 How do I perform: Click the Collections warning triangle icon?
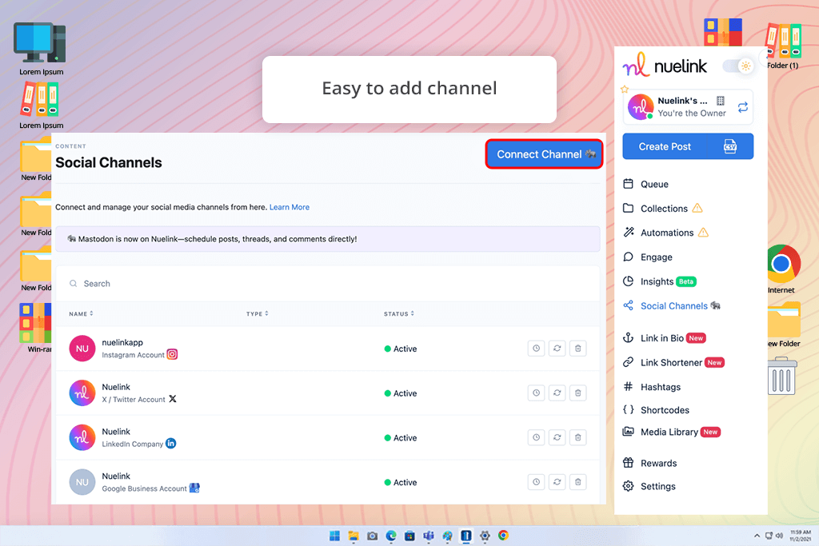[x=697, y=208]
